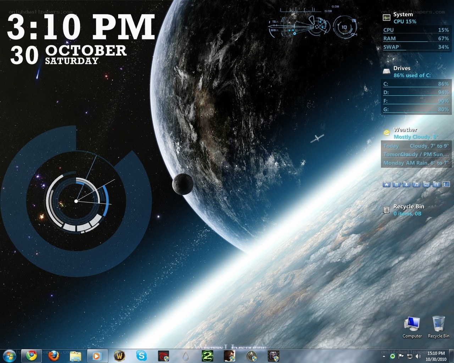Click the Monday forecast row
The height and width of the screenshot is (363, 454).
[416, 163]
